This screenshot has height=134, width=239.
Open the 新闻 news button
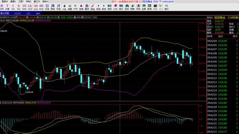150,7
